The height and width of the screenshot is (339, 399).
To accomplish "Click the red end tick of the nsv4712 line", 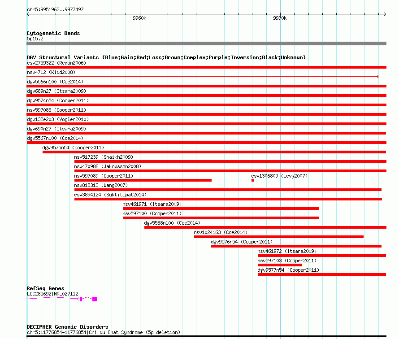I will (378, 77).
